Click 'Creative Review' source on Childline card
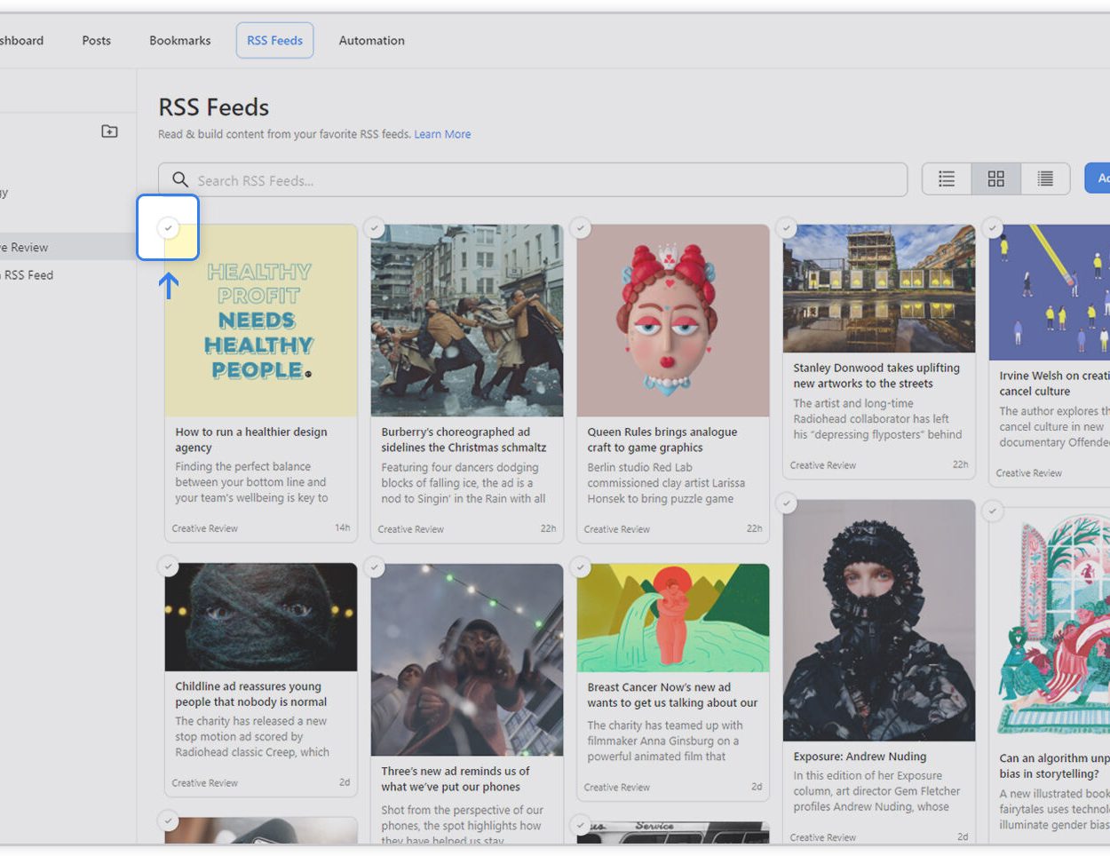Viewport: 1110px width, 856px height. click(204, 783)
